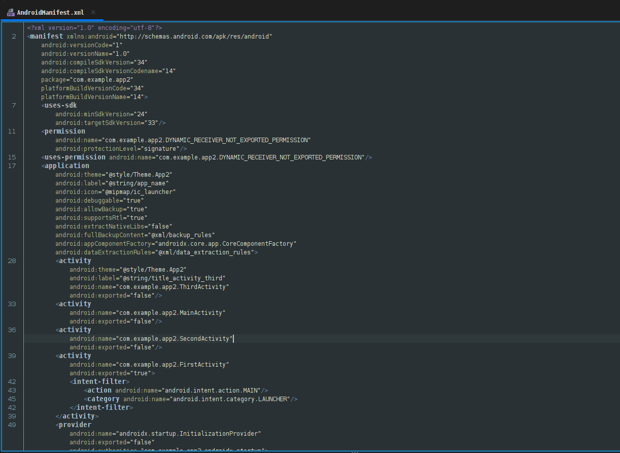This screenshot has width=620, height=453.
Task: Click line number 7 in the gutter
Action: tap(14, 106)
